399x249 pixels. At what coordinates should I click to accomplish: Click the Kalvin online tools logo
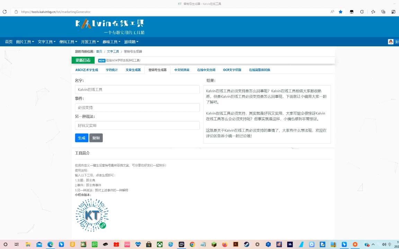(110, 26)
